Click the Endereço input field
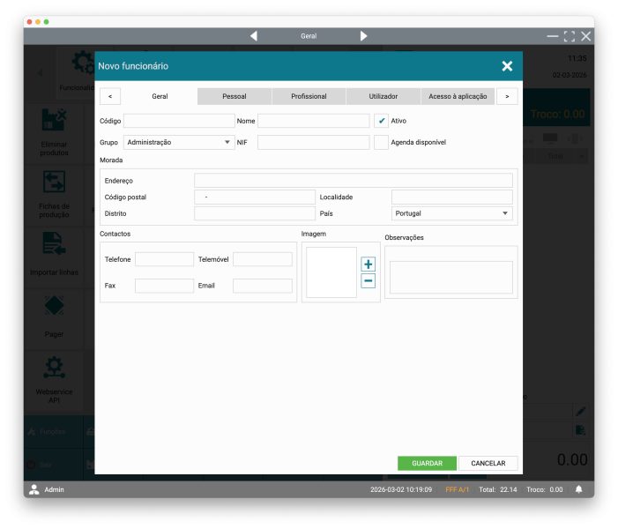This screenshot has width=618, height=529. tap(353, 181)
